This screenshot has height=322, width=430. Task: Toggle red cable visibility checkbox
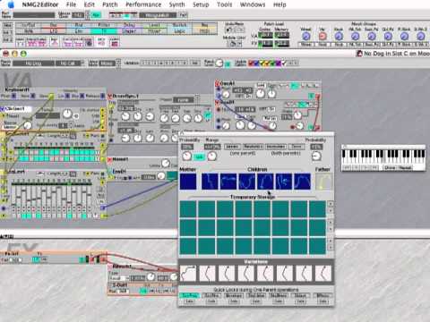click(x=251, y=63)
